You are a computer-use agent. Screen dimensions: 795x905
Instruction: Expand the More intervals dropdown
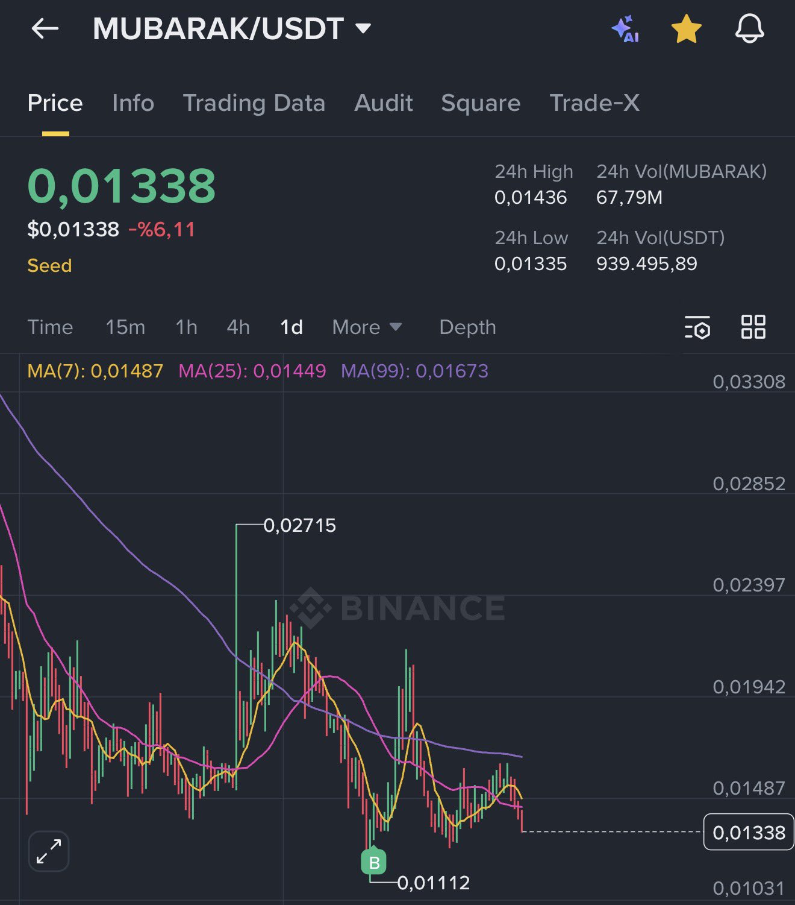point(367,327)
